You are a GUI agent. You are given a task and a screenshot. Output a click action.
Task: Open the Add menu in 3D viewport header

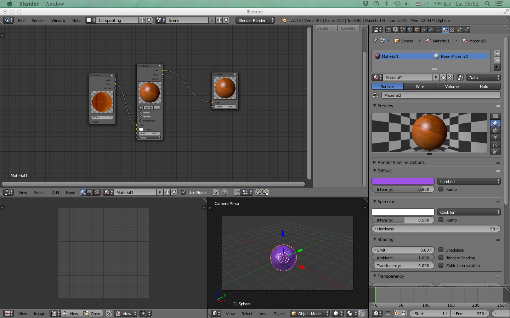263,313
